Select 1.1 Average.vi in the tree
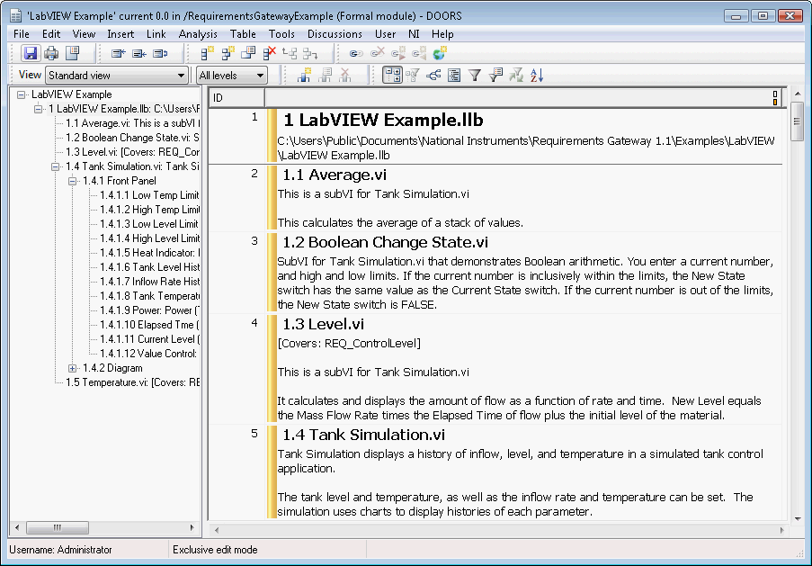812x566 pixels. (131, 123)
